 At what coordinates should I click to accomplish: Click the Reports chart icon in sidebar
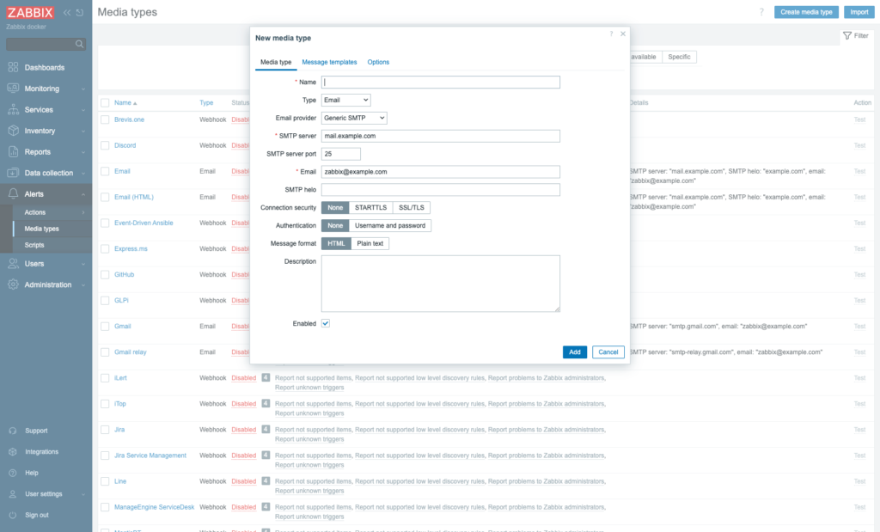click(x=13, y=151)
